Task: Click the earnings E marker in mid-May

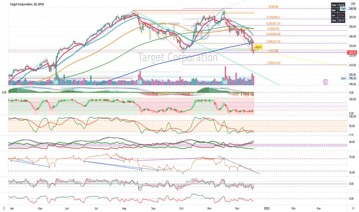Action: (x=56, y=82)
